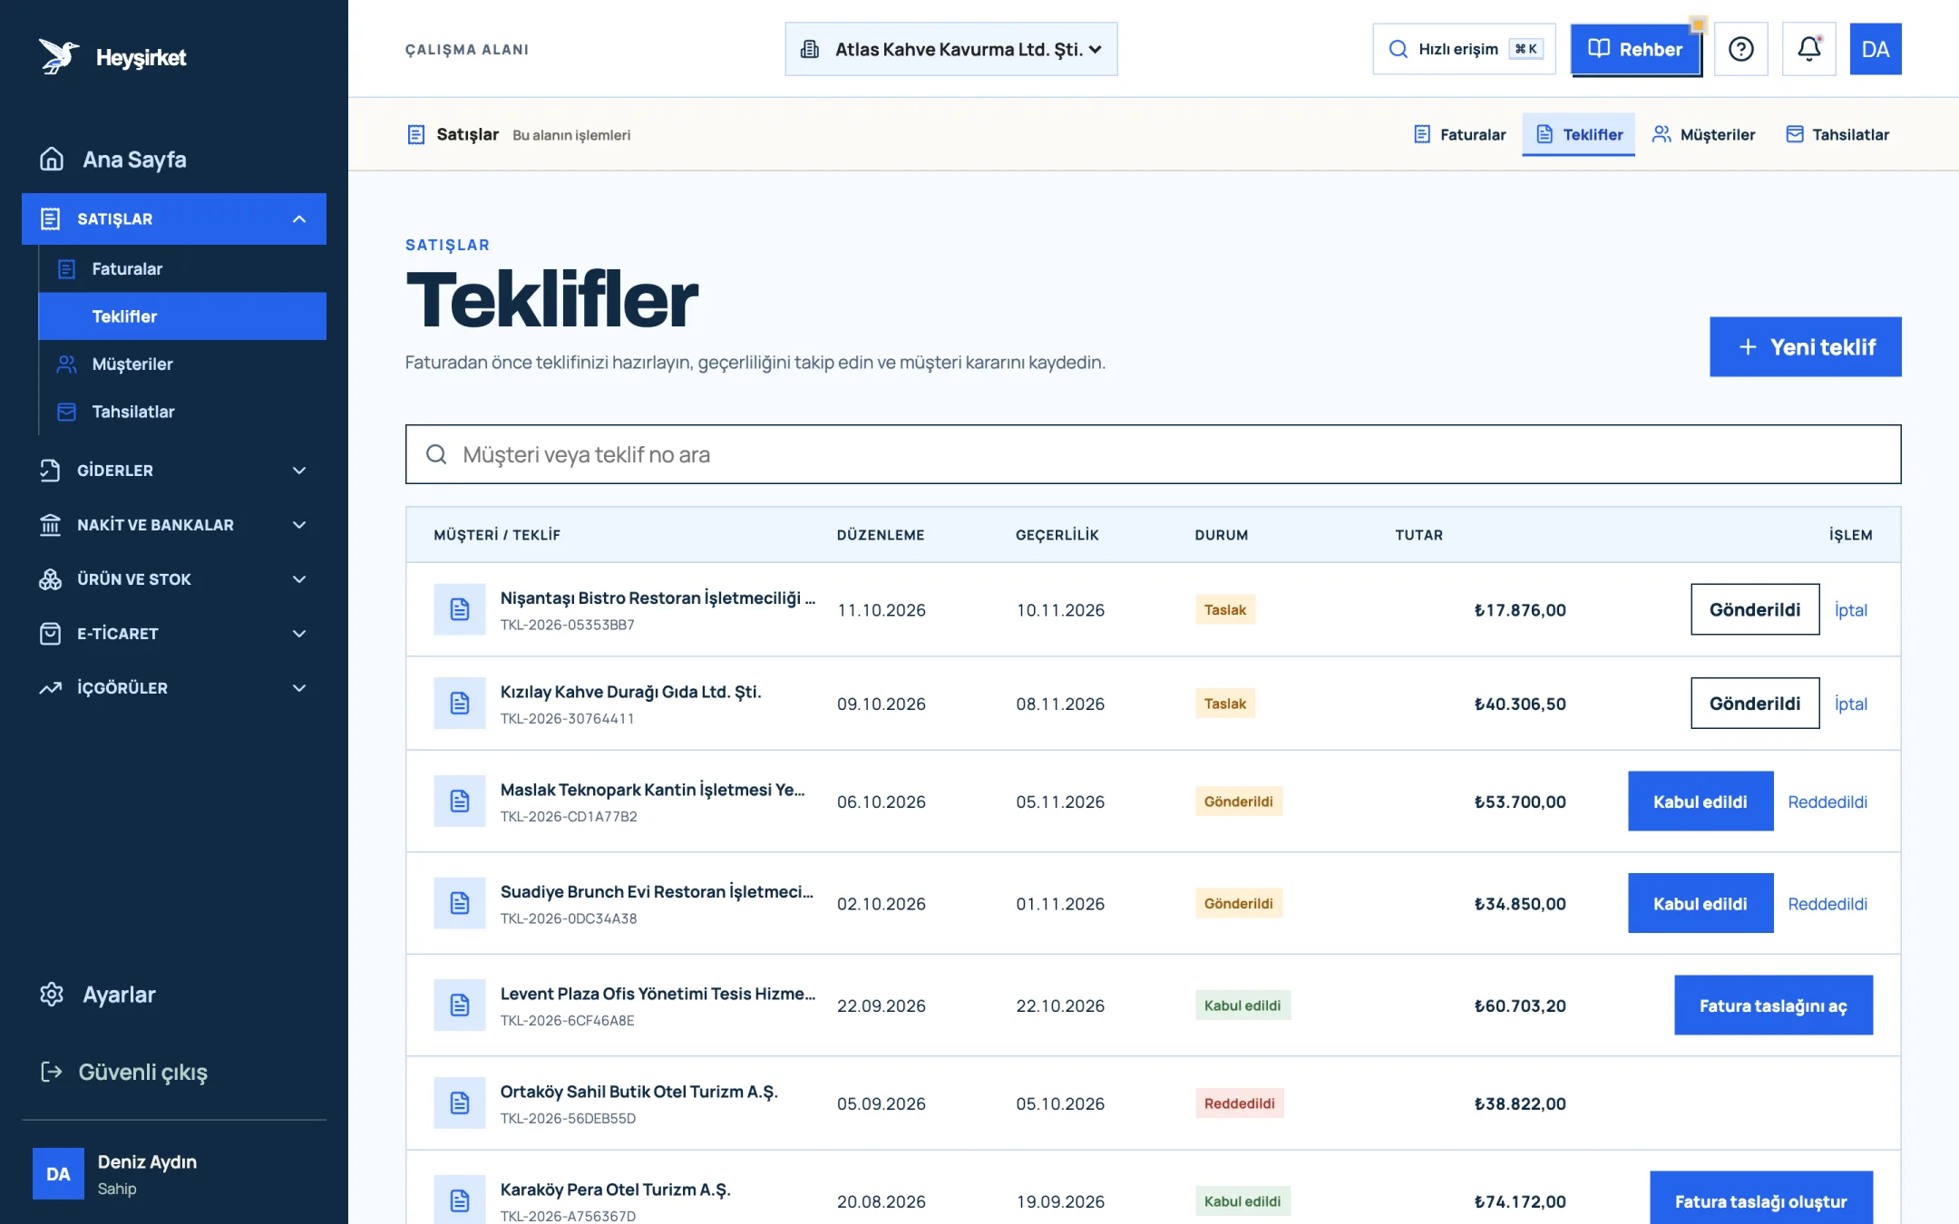Click Reddedildi for Suadiye Brunch Evi quote
The height and width of the screenshot is (1224, 1959).
pyautogui.click(x=1827, y=904)
